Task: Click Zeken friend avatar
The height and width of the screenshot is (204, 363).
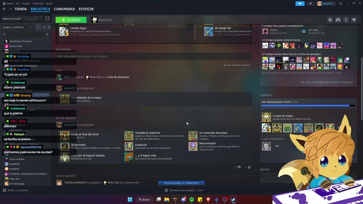Action: pos(265,31)
